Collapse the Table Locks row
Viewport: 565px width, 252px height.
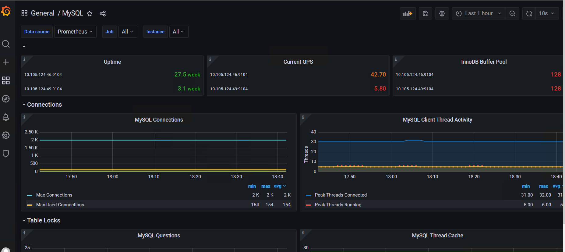pyautogui.click(x=41, y=220)
